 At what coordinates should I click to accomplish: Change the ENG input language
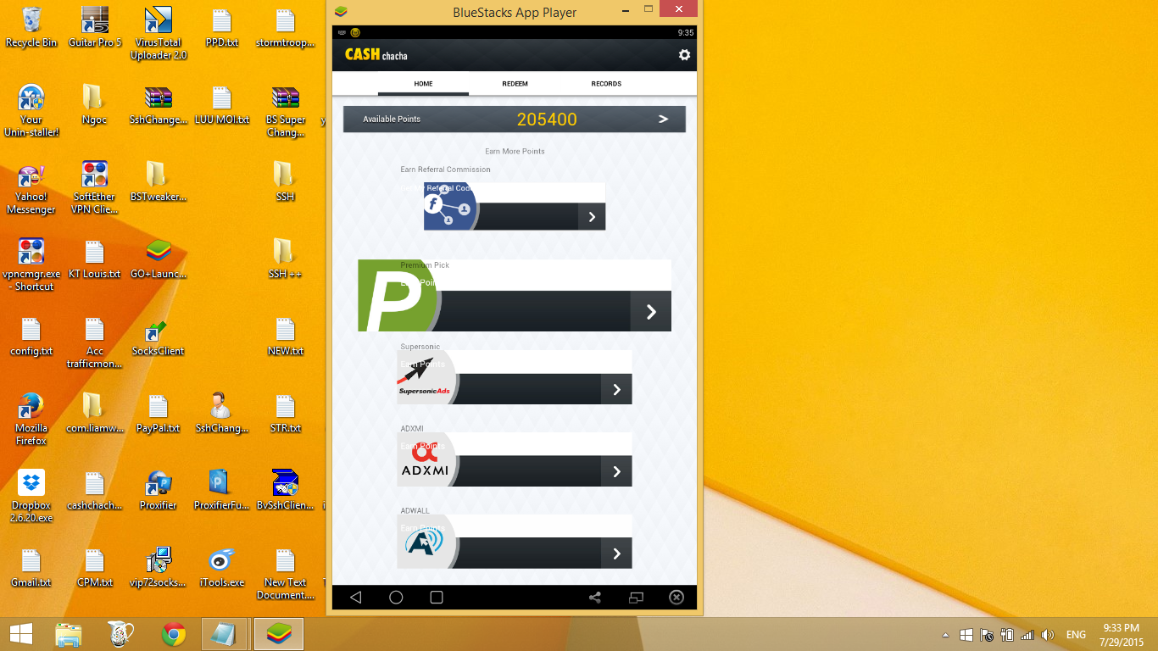[x=1076, y=635]
